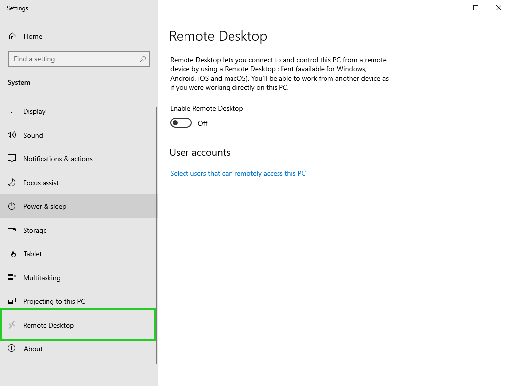This screenshot has width=510, height=386.
Task: Click the Projecting to this PC icon
Action: coord(12,301)
